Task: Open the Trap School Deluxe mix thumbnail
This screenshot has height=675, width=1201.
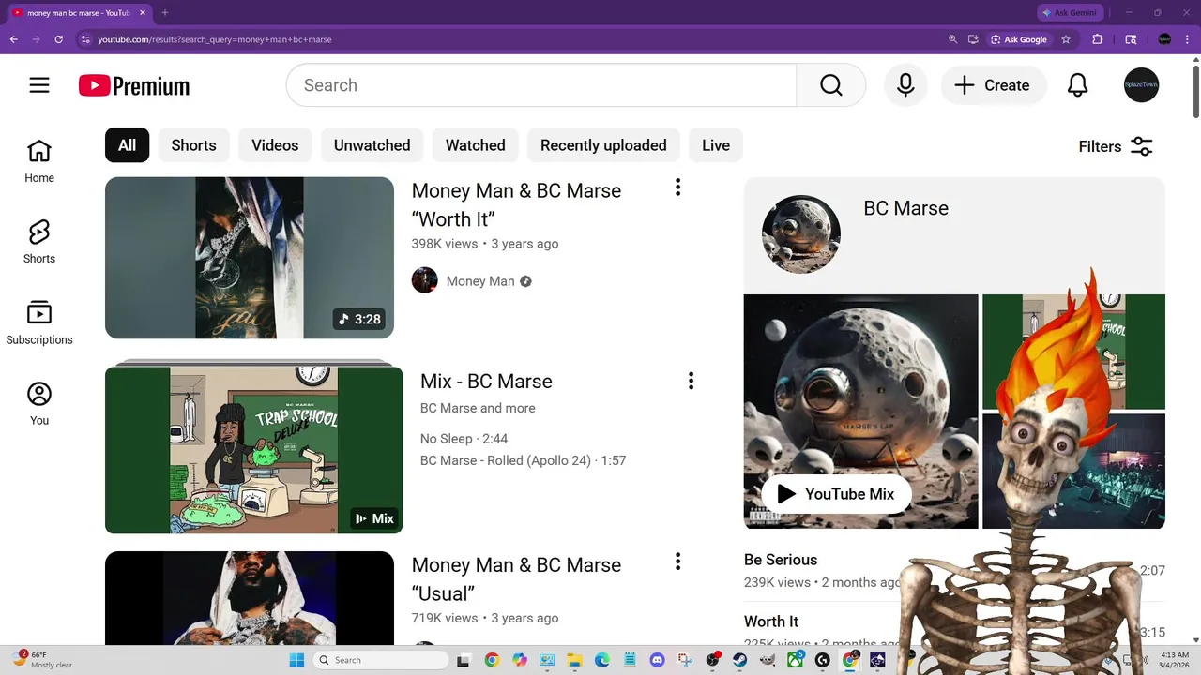Action: click(253, 450)
